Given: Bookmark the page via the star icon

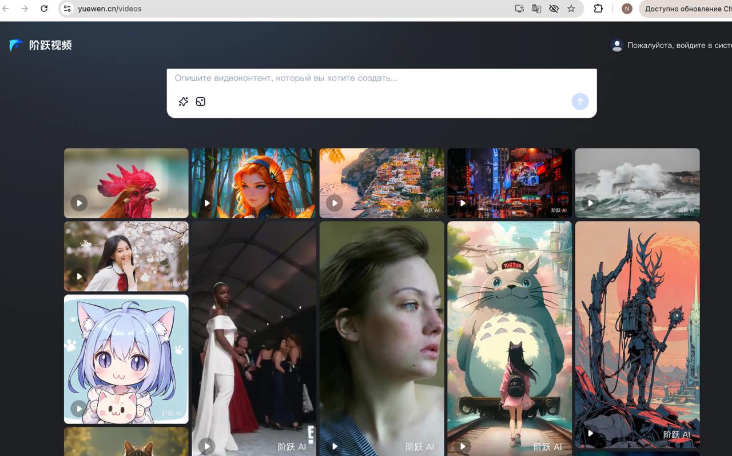Looking at the screenshot, I should click(x=571, y=9).
